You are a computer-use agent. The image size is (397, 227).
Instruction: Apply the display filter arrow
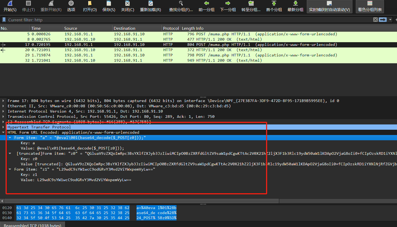[383, 20]
